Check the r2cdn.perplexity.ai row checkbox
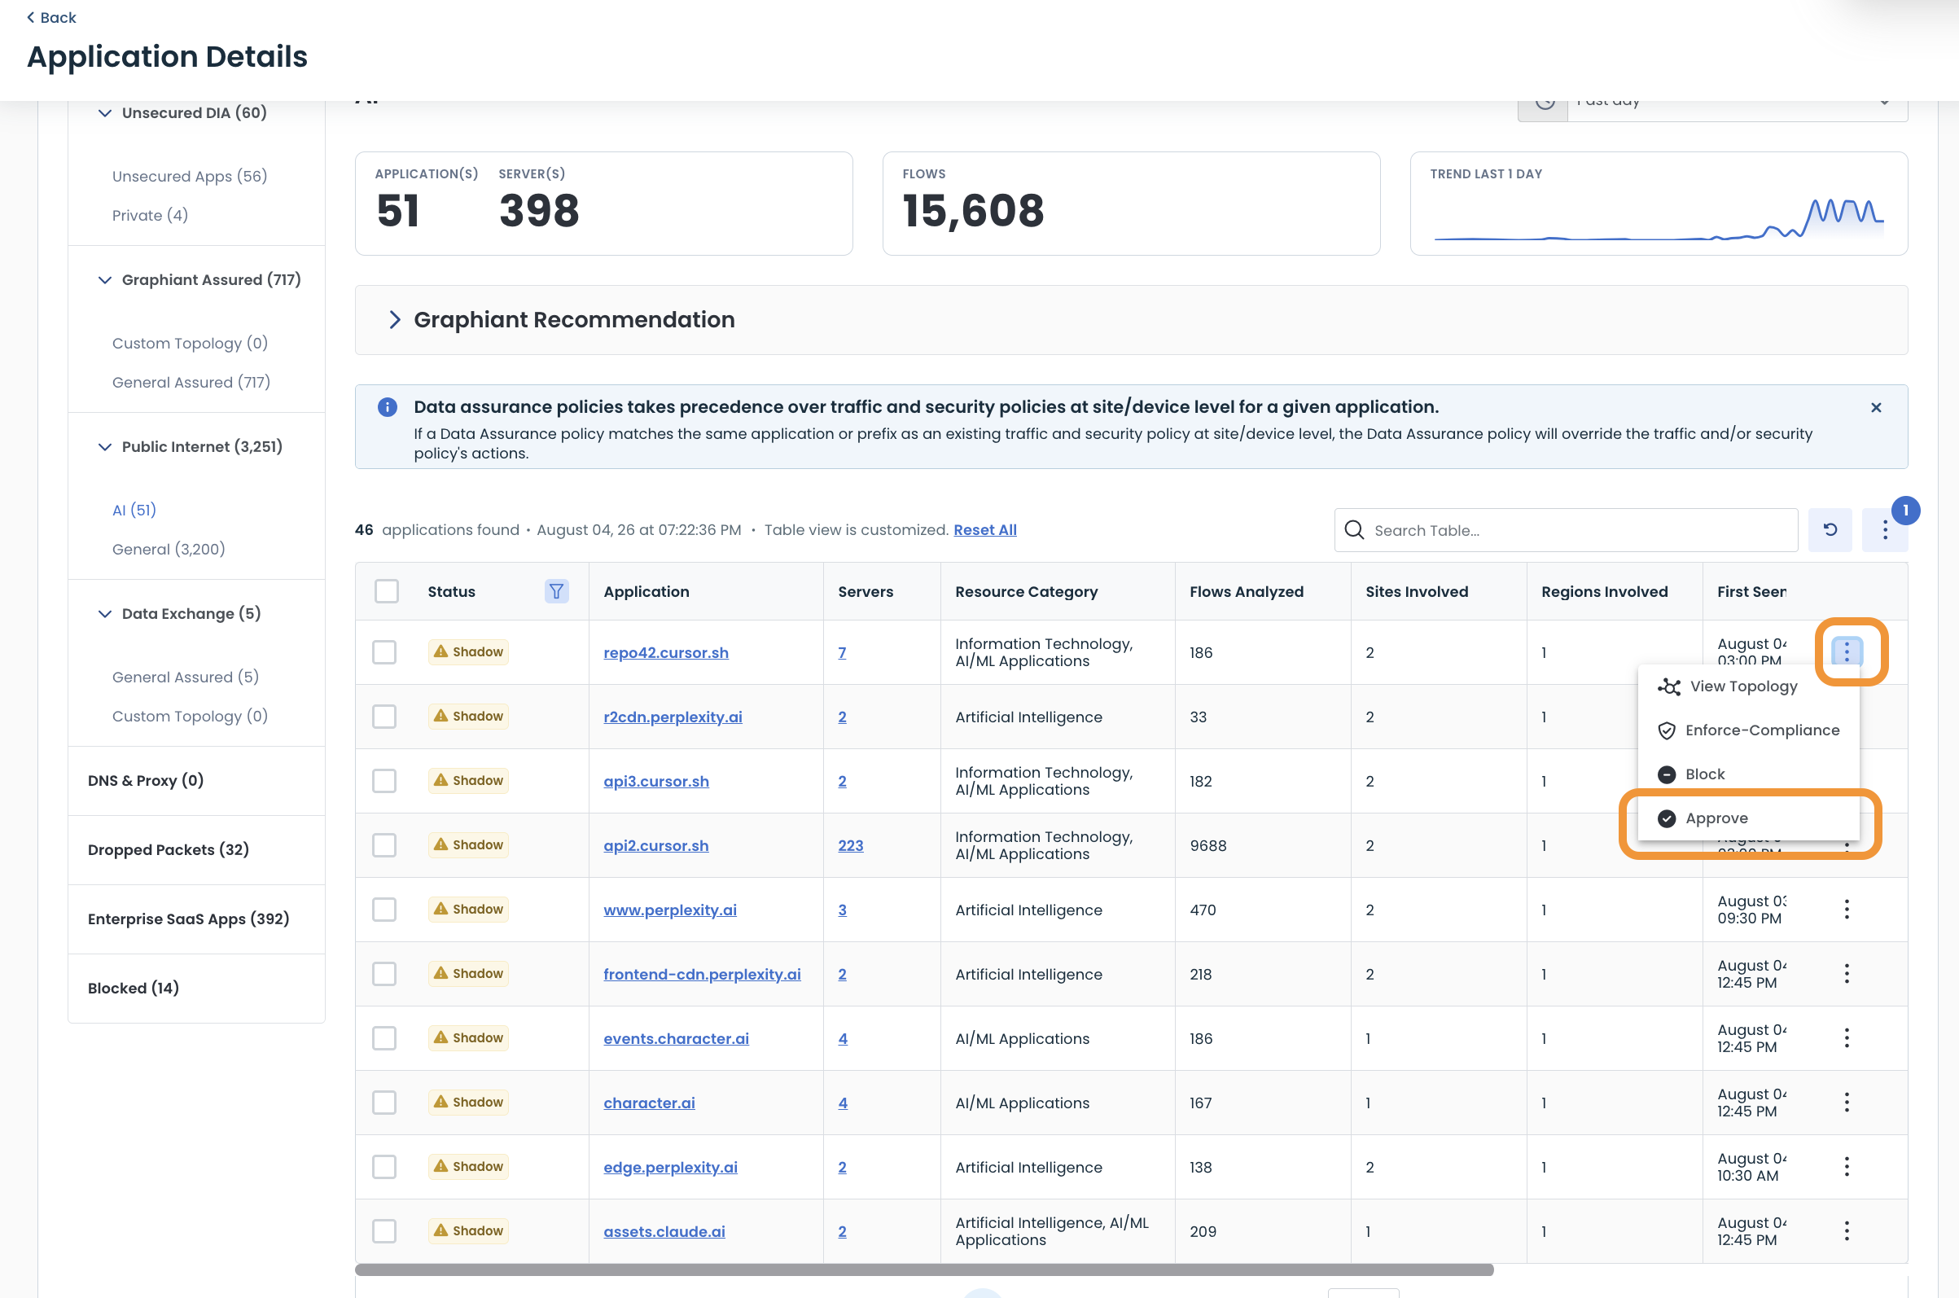1959x1298 pixels. [x=384, y=716]
